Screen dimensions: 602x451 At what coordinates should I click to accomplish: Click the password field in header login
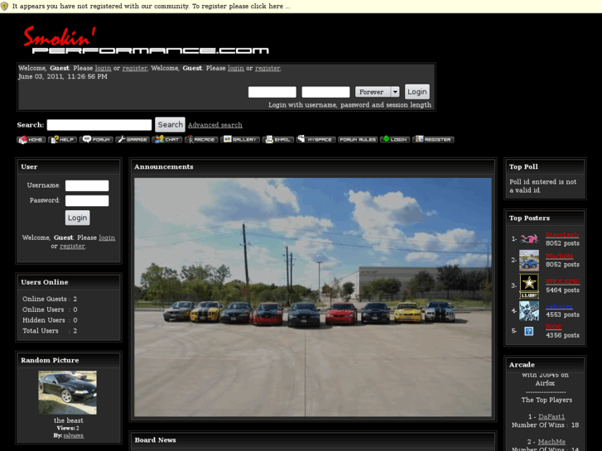click(325, 92)
